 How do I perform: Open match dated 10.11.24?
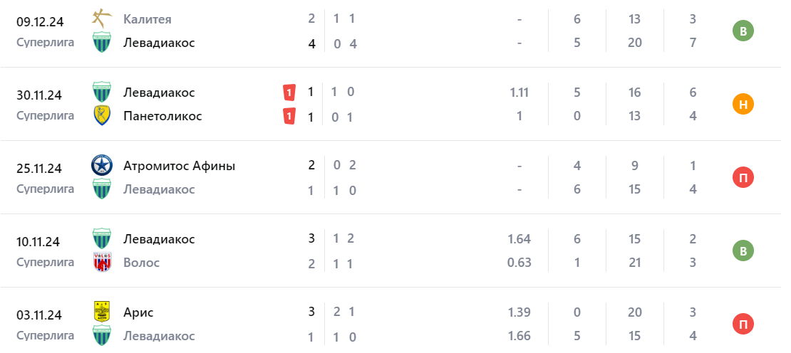click(x=39, y=242)
